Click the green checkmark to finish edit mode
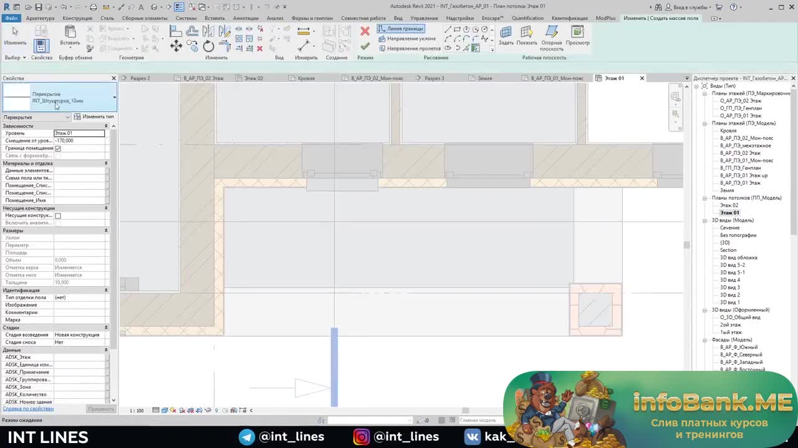 365,46
